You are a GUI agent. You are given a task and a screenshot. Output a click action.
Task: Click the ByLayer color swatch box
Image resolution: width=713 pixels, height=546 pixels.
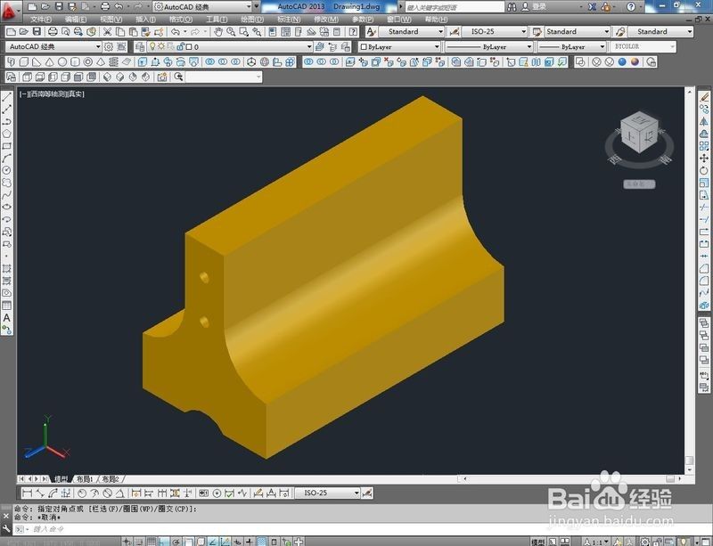point(364,46)
